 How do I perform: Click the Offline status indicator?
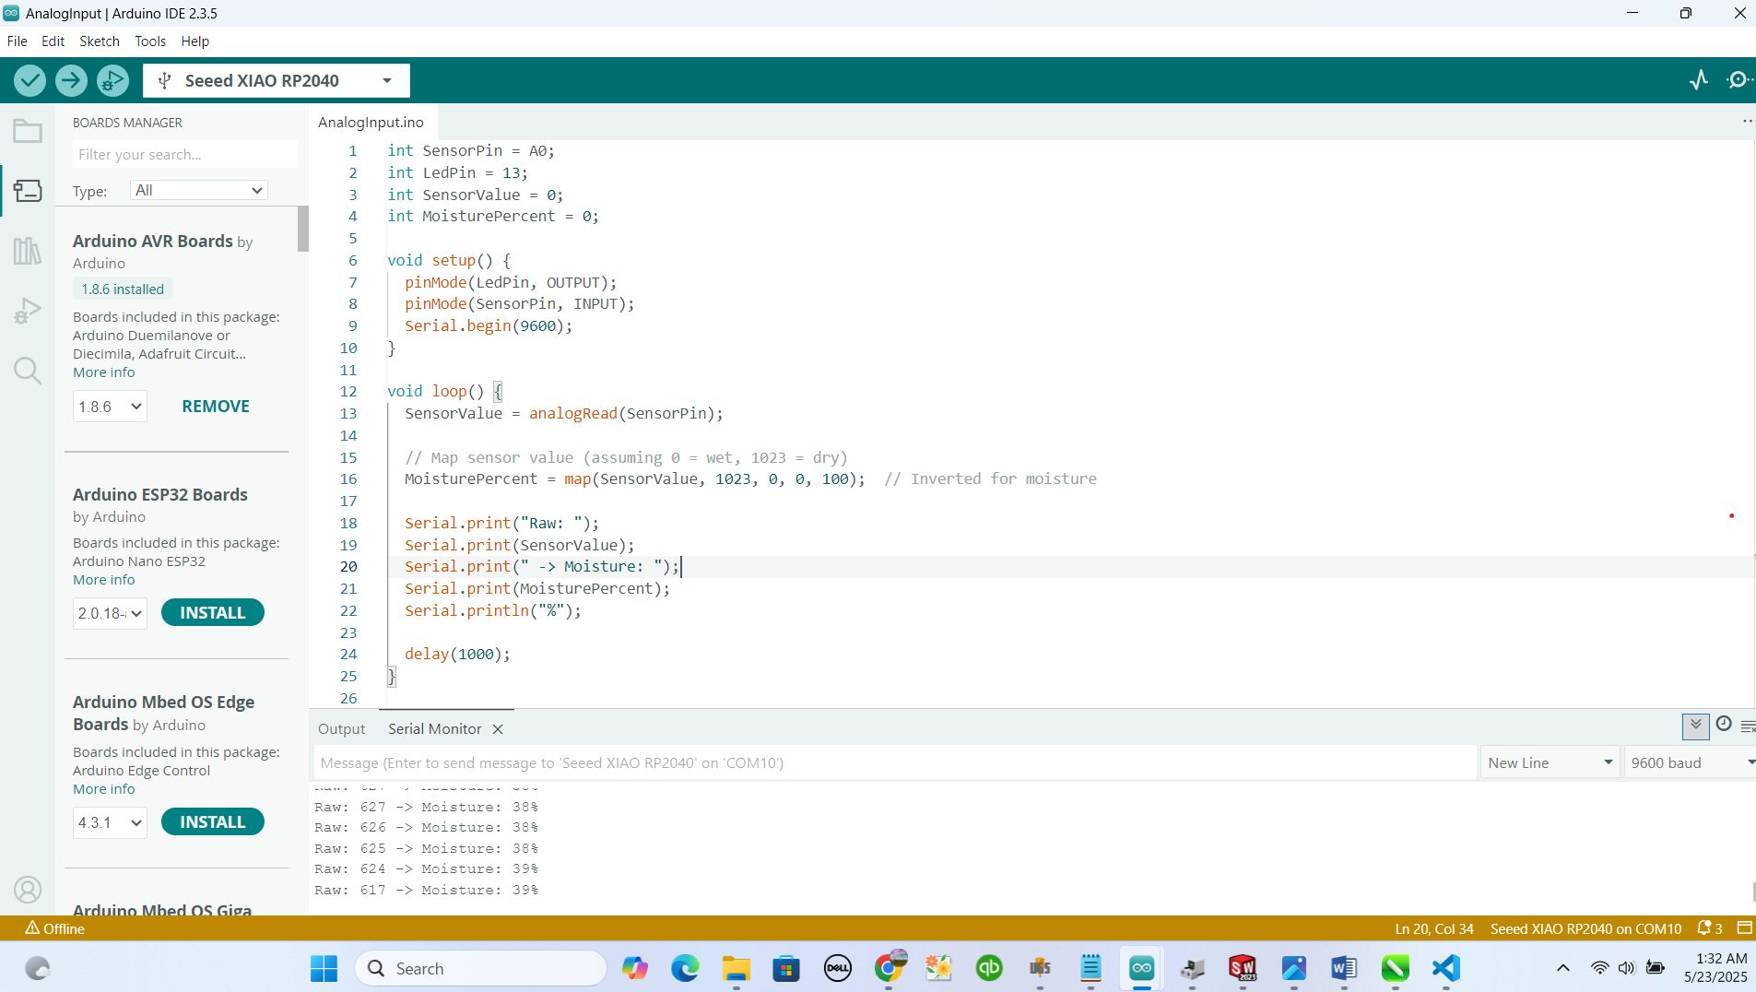tap(55, 928)
